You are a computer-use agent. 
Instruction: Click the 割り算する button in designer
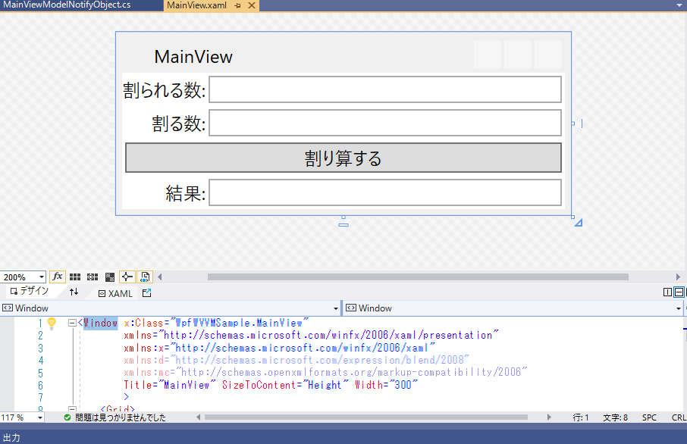coord(343,158)
